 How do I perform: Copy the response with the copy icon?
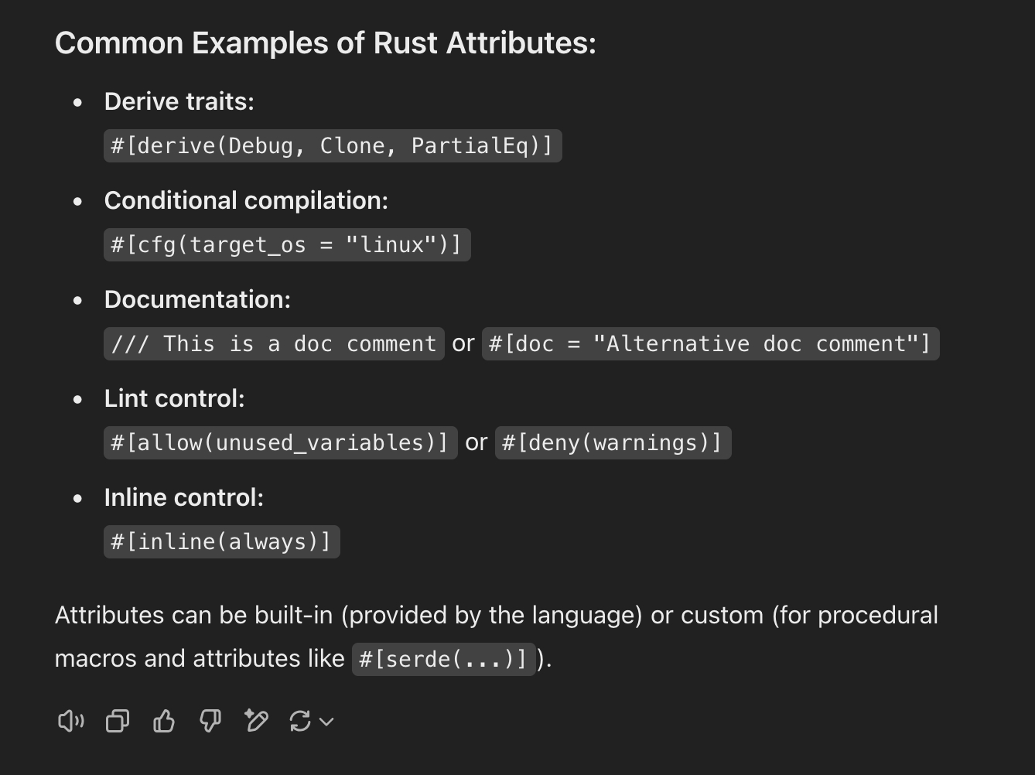point(118,722)
